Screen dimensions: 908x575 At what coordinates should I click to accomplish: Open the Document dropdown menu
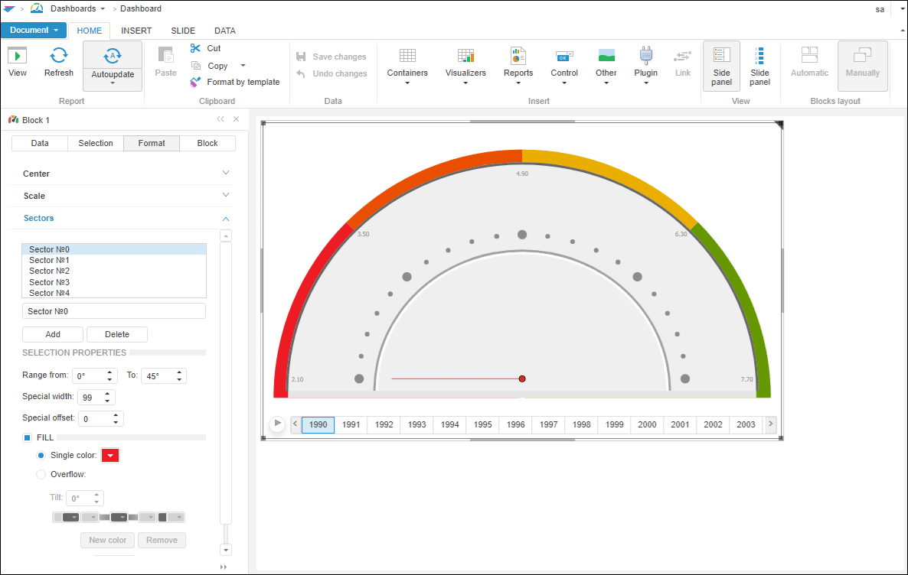click(34, 31)
